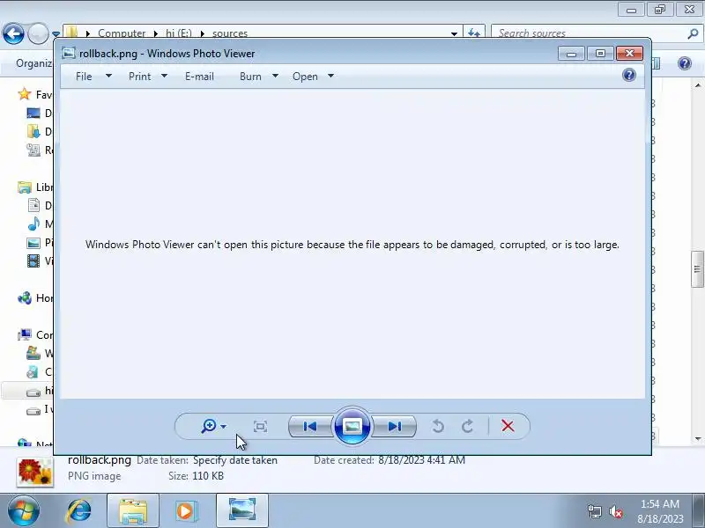Close the Windows Photo Viewer window
The width and height of the screenshot is (705, 528).
point(629,54)
